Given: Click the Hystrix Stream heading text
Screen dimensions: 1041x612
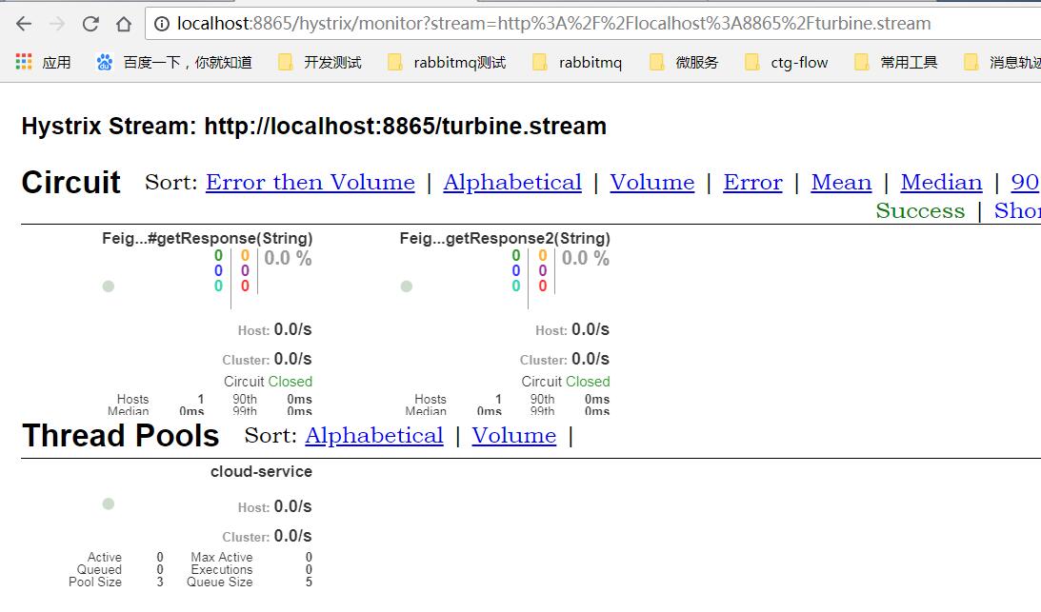Looking at the screenshot, I should (x=314, y=127).
